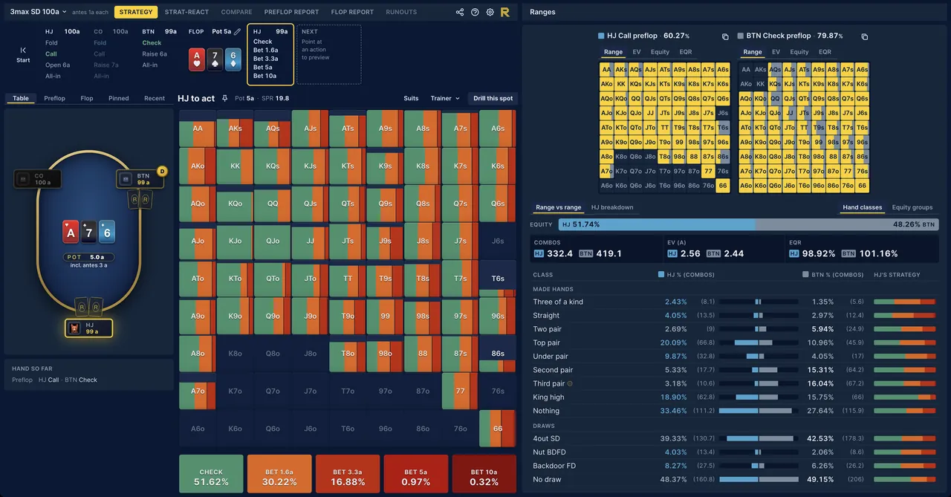
Task: Click the dealer D button chip
Action: (x=163, y=171)
